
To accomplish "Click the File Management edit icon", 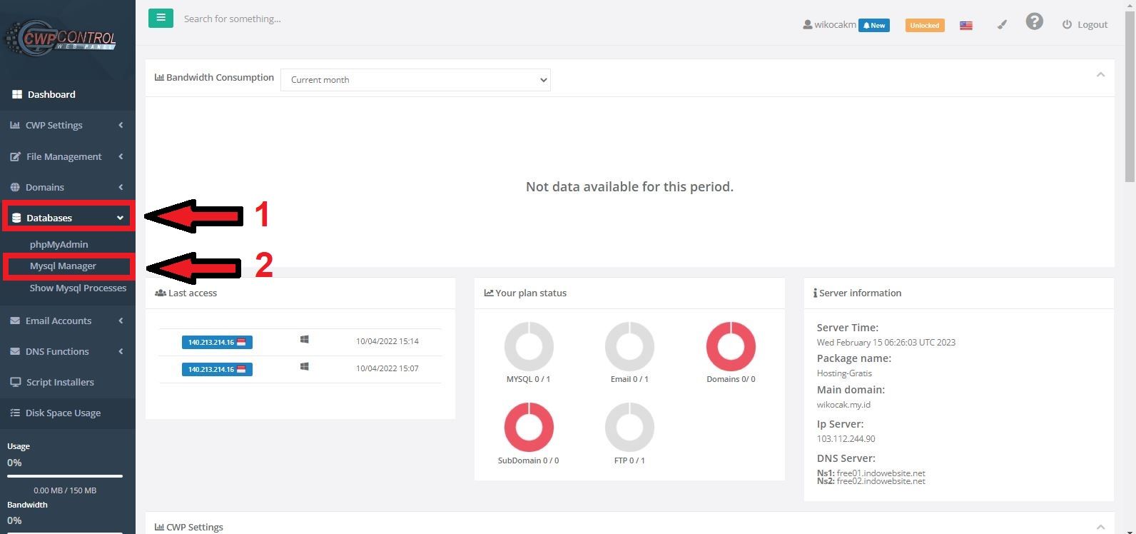I will click(x=15, y=156).
